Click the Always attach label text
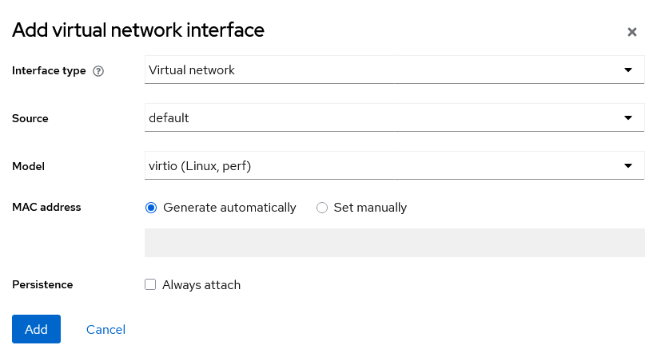Screen dimensions: 649x361 (x=201, y=284)
